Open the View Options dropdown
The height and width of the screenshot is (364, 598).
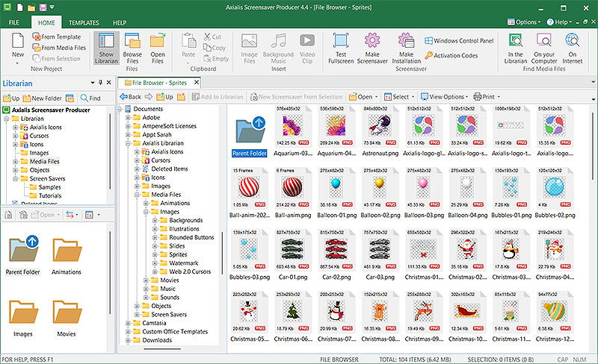point(449,97)
